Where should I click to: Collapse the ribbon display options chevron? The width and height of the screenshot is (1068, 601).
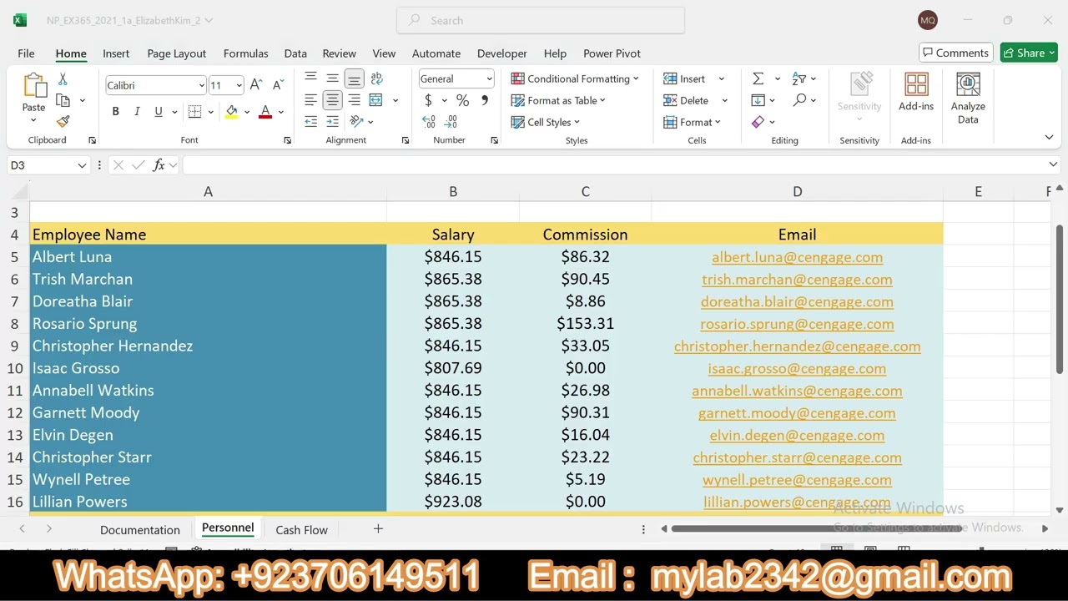point(1049,137)
